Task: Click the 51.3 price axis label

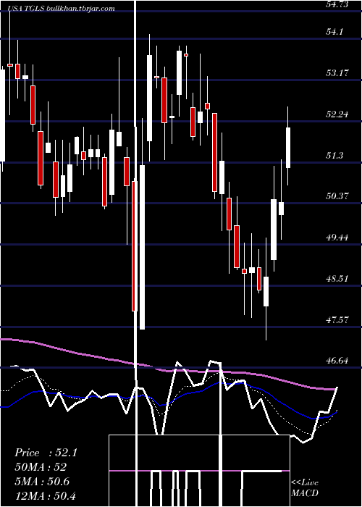Action: click(x=336, y=156)
